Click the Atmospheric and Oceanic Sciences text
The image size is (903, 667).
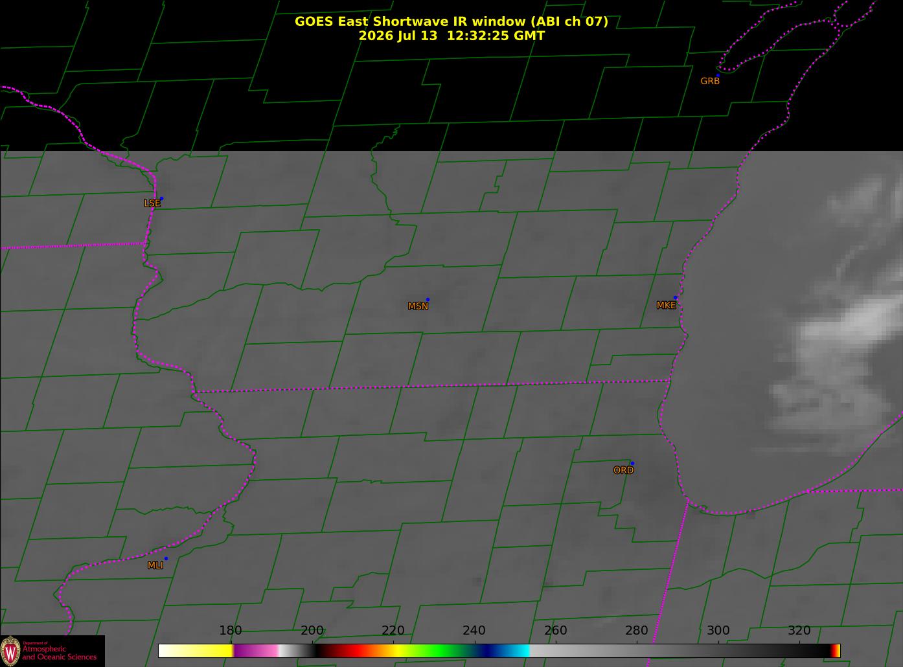[x=59, y=653]
